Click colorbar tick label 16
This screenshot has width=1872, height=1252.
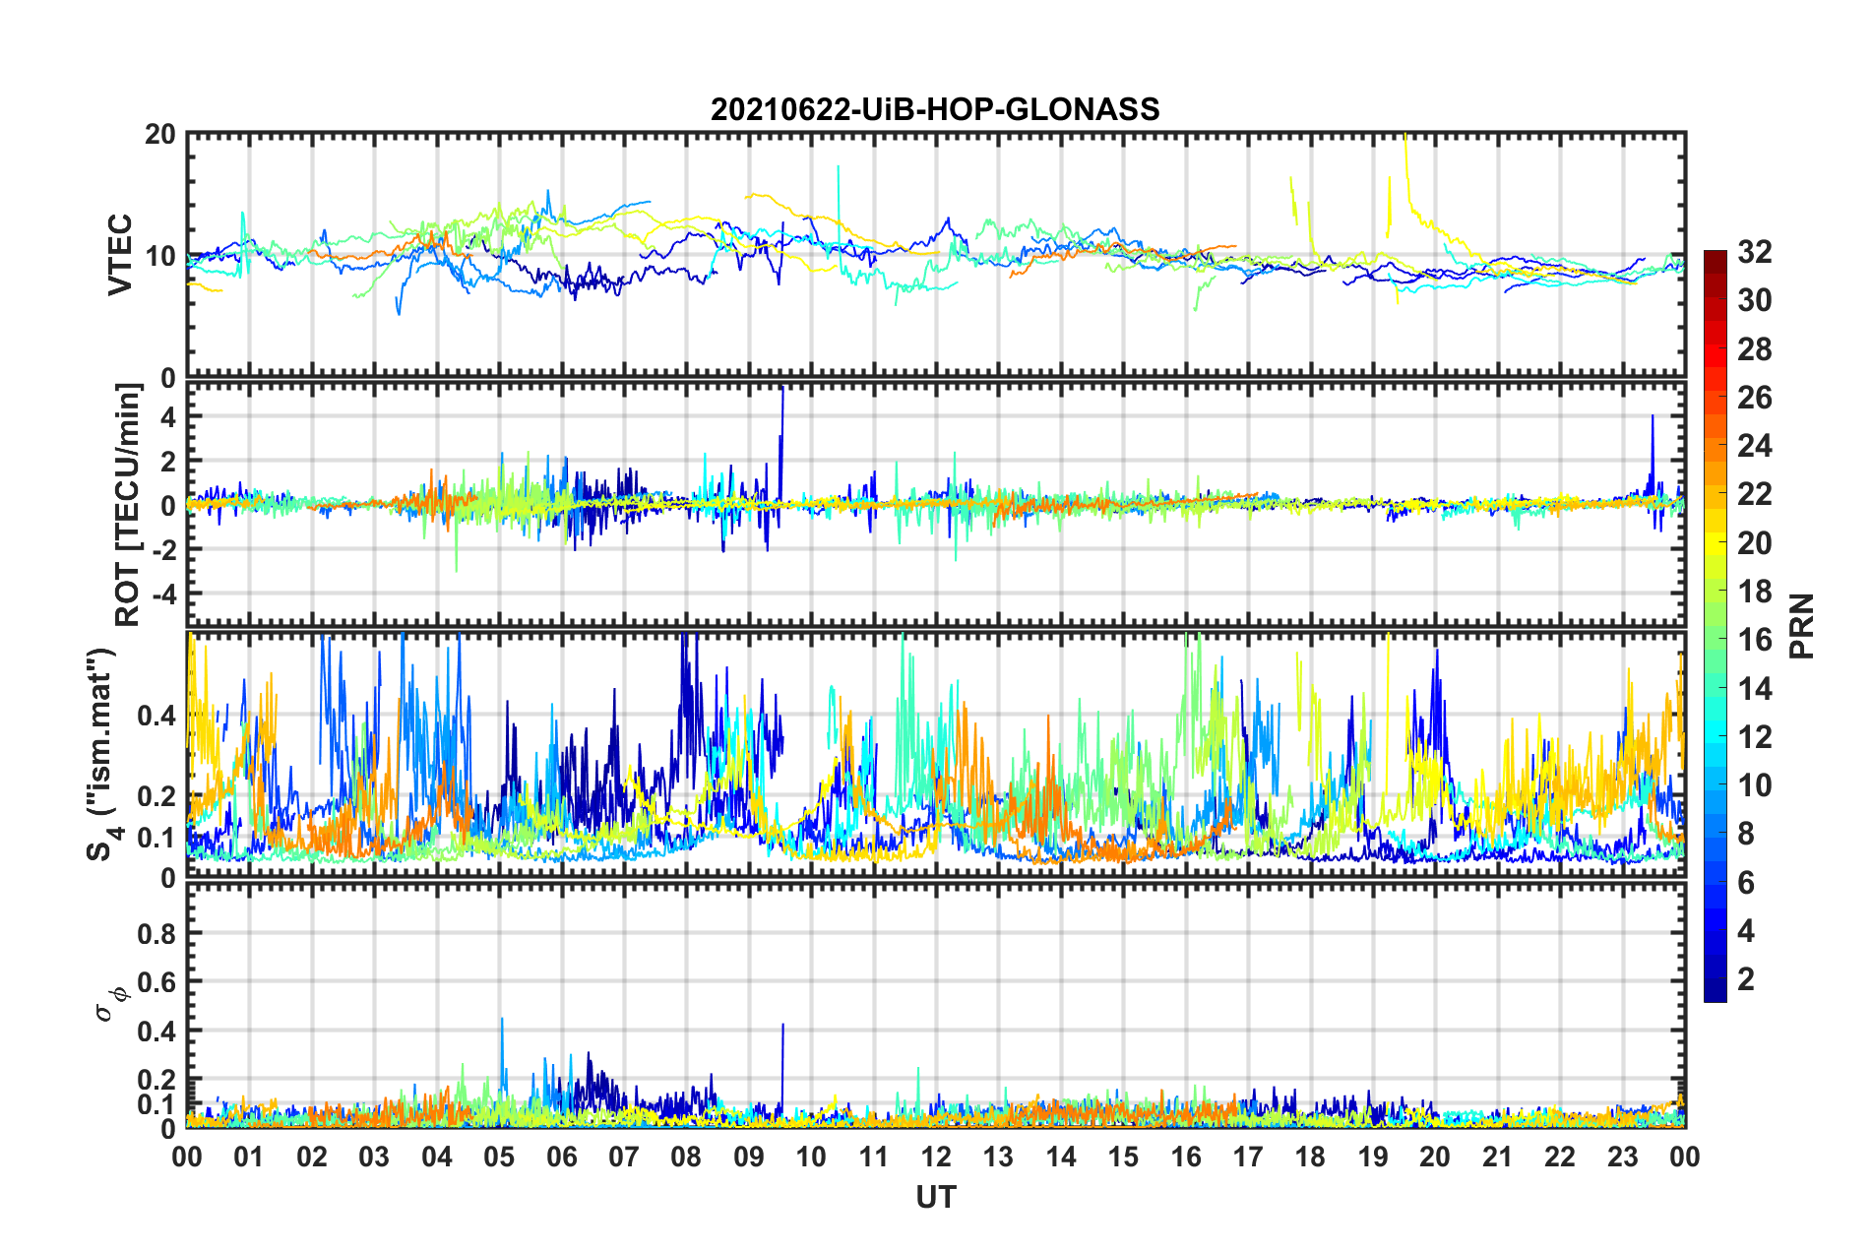point(1754,640)
